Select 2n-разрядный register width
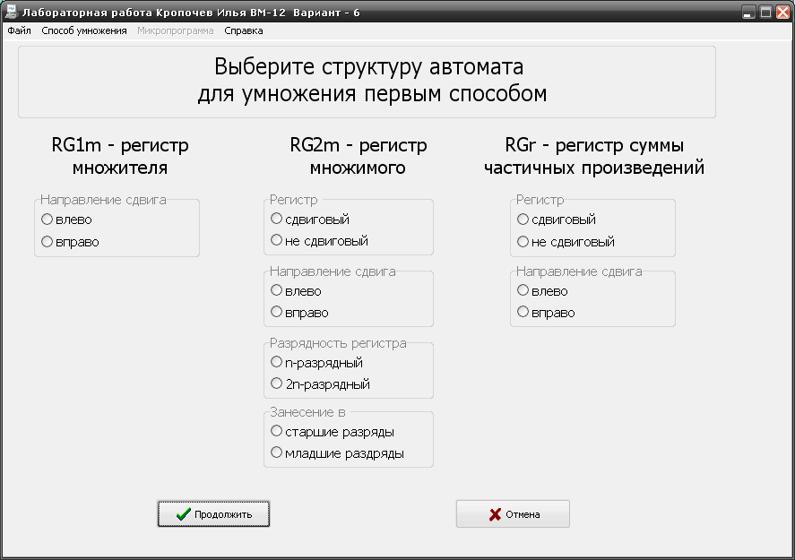This screenshot has height=560, width=795. coord(321,384)
